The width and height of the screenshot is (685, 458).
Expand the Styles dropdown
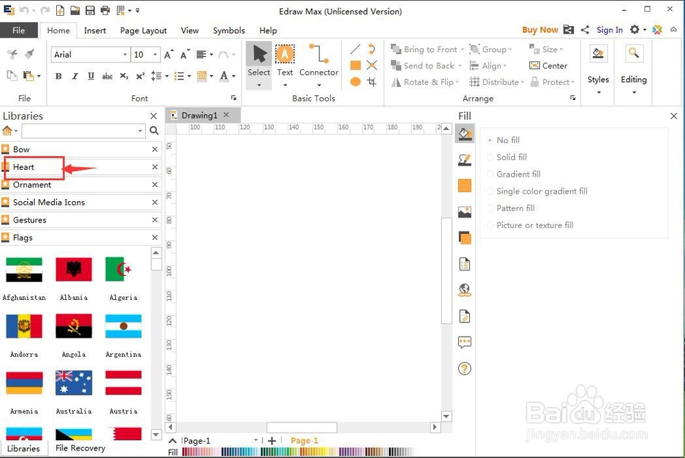[x=599, y=92]
